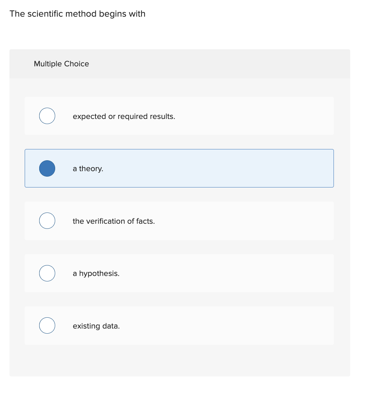Viewport: 368px width, 396px height.
Task: Click the question text about the scientific method
Action: point(78,14)
